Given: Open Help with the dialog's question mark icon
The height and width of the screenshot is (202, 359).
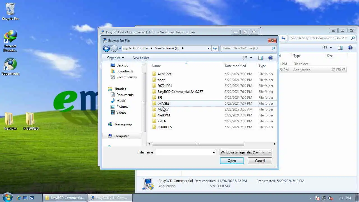Looking at the screenshot, I should click(271, 58).
